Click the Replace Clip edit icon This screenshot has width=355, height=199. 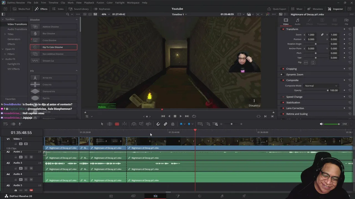point(149,124)
